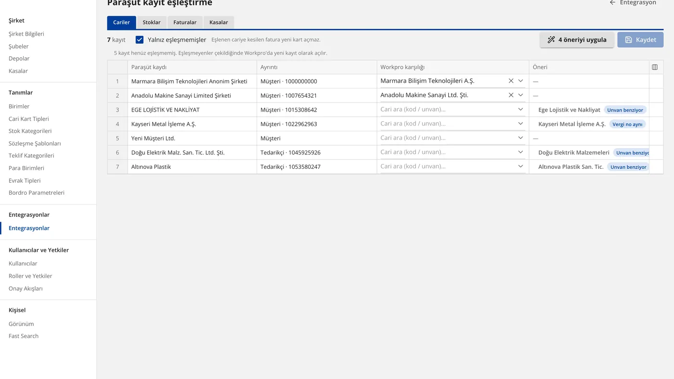Open cari dropdown for Kayseri Metal İşleme

pos(520,124)
